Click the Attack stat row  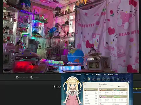(x=91, y=94)
